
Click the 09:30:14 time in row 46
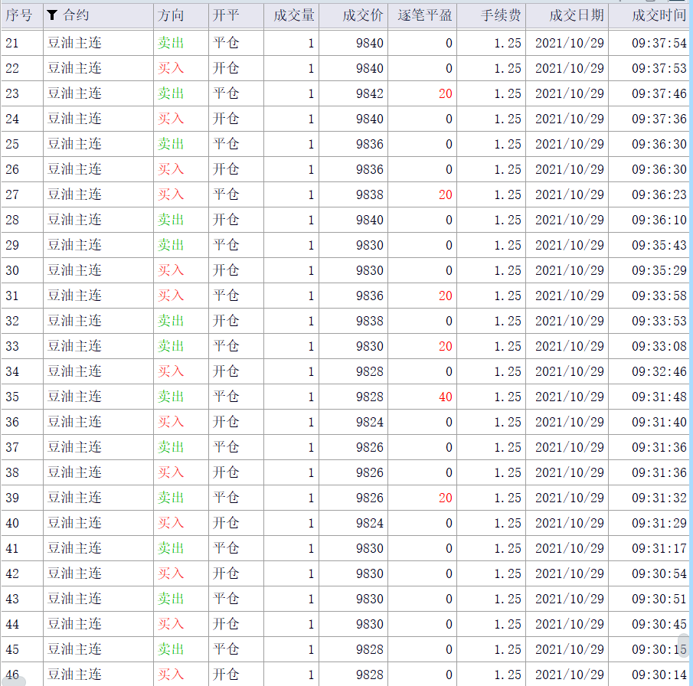coord(659,675)
